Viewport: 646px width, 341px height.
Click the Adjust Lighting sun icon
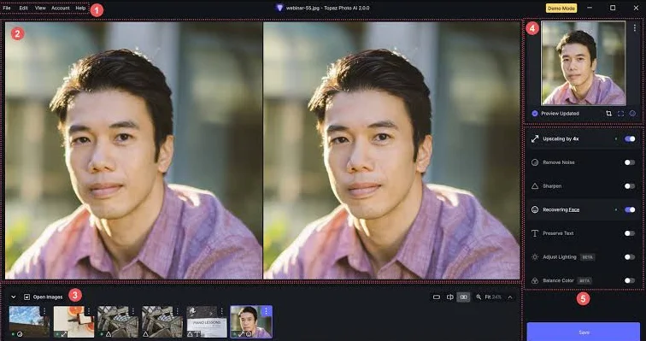pos(535,257)
